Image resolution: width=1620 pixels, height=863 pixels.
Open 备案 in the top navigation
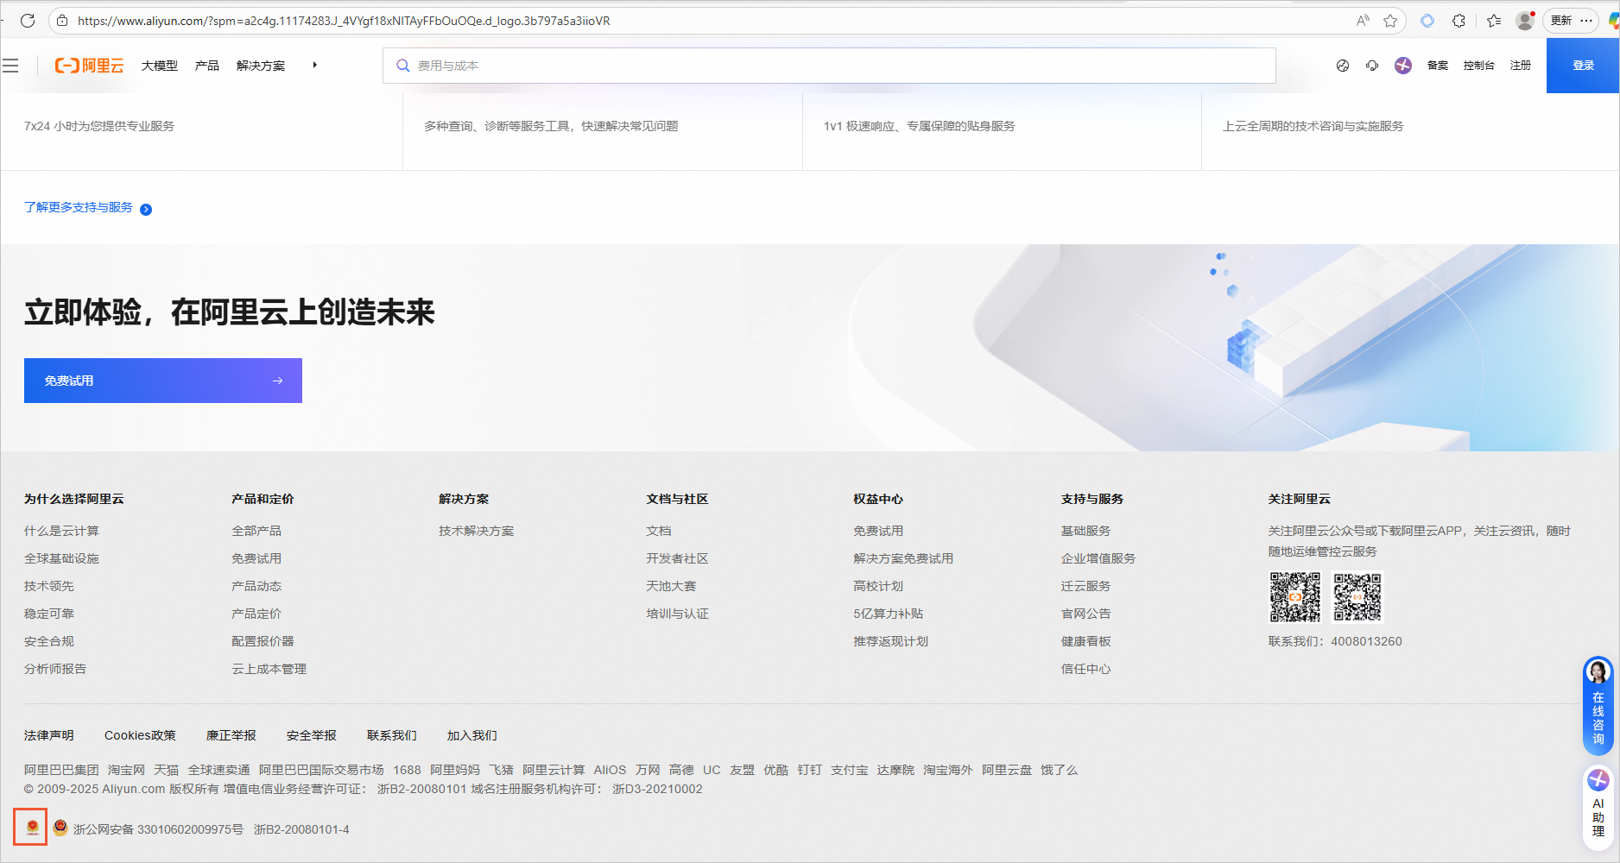pos(1438,66)
